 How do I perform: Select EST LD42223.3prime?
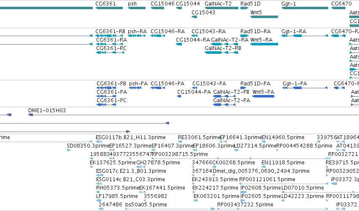[x=302, y=196]
